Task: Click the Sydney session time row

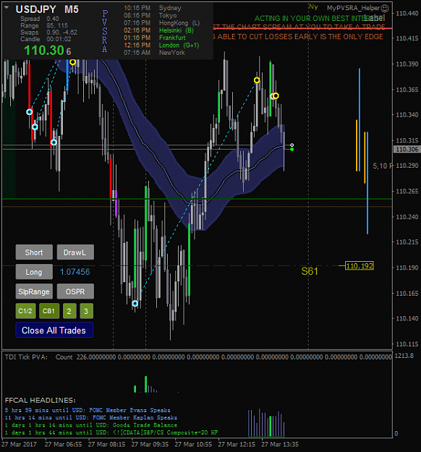Action: click(x=153, y=8)
